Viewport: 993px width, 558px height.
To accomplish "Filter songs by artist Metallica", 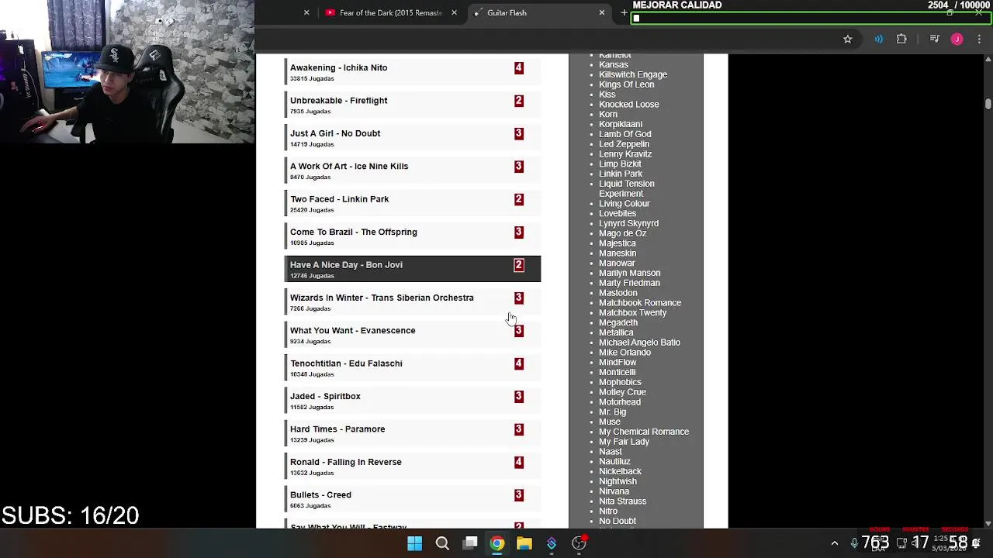I will [616, 332].
